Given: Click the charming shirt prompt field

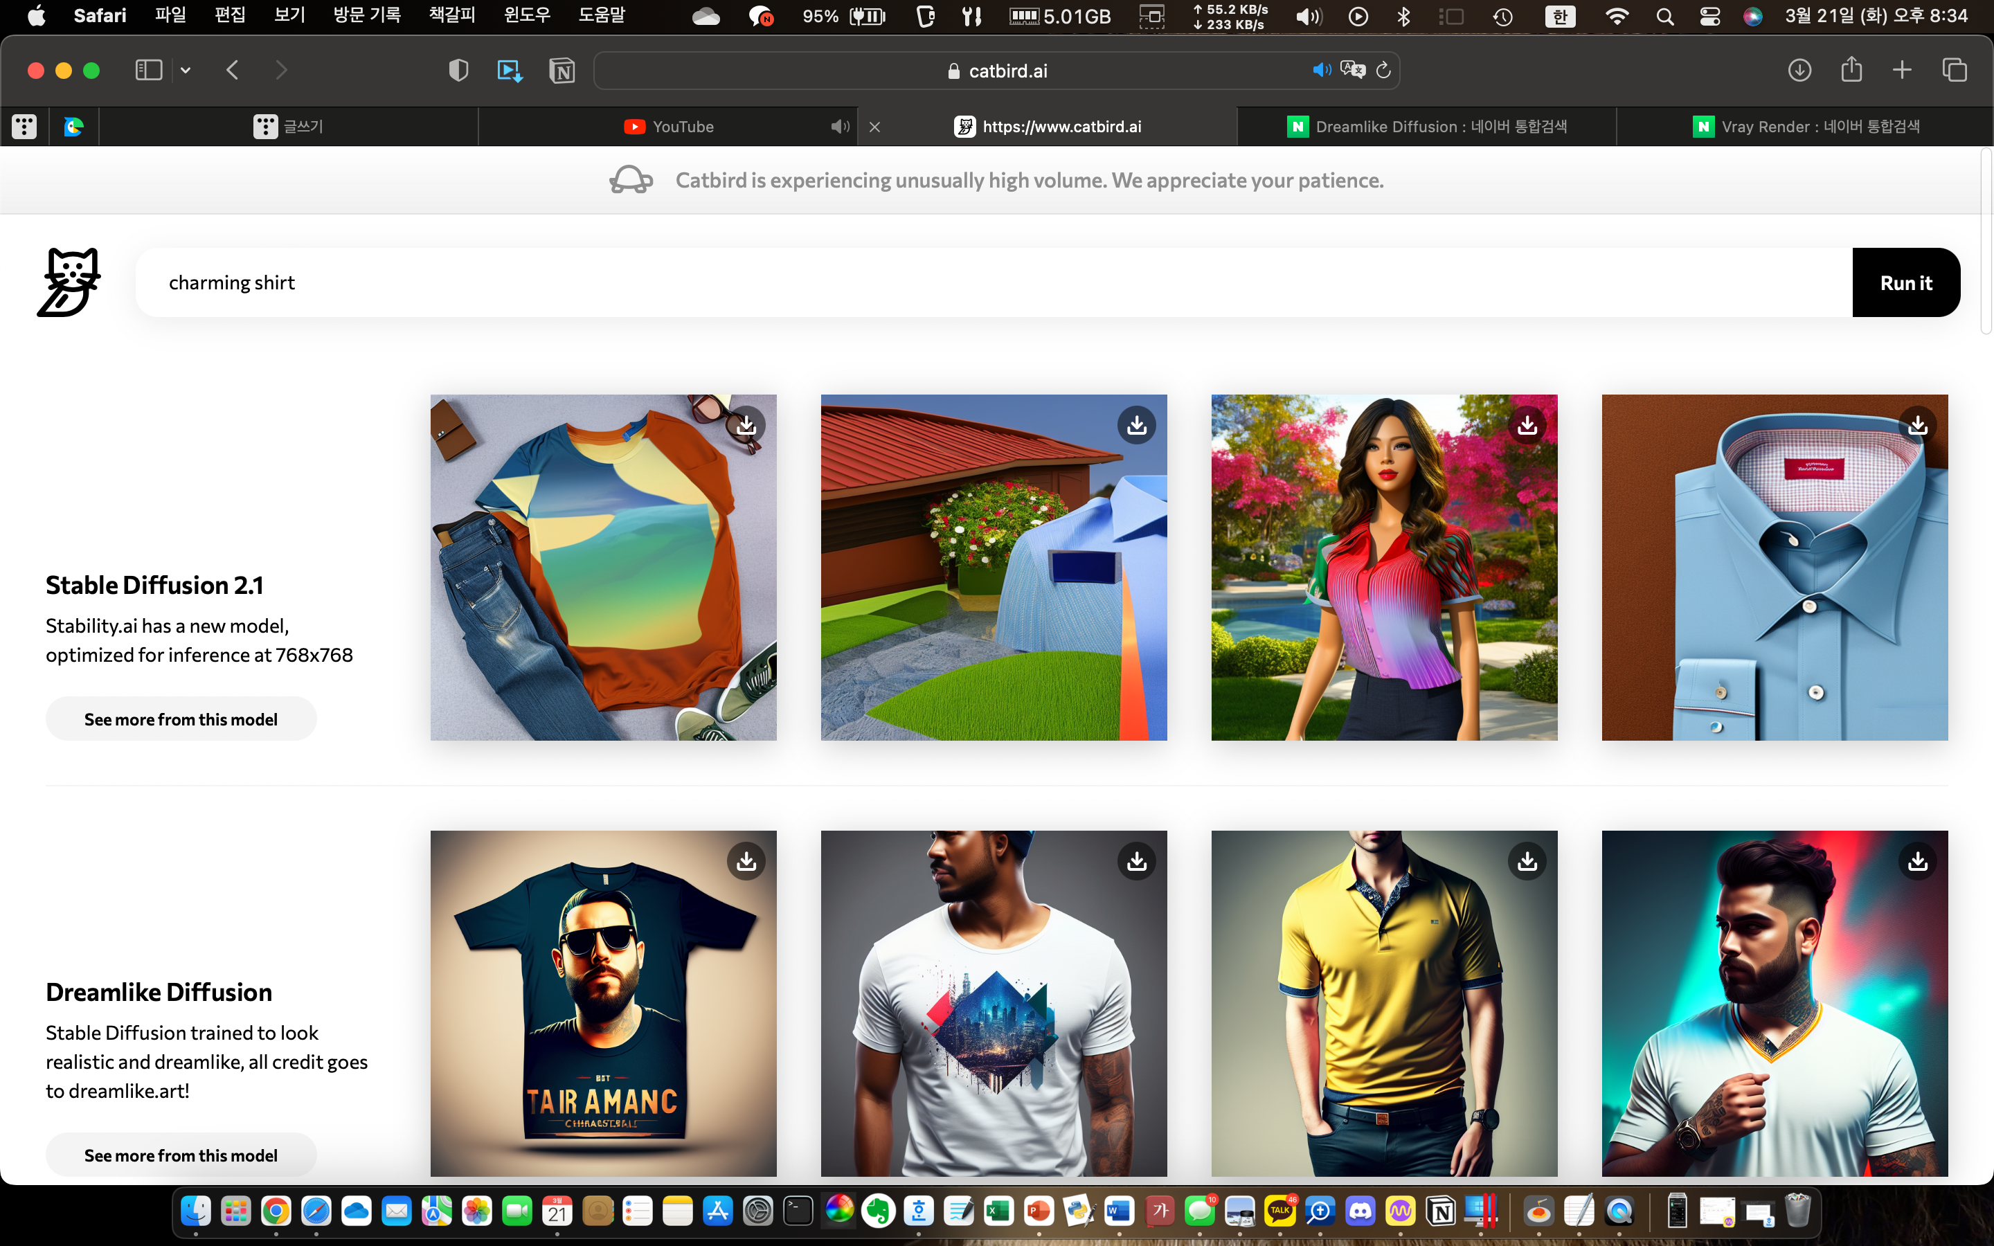Looking at the screenshot, I should [989, 282].
